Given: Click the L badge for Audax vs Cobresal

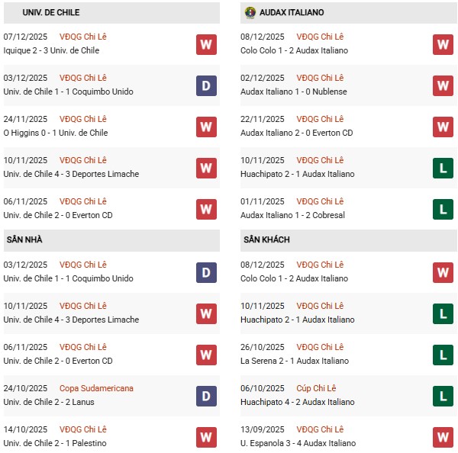Looking at the screenshot, I should coord(443,209).
